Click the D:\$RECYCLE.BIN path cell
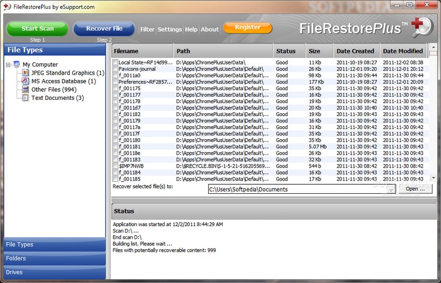441x283 pixels. coord(223,166)
